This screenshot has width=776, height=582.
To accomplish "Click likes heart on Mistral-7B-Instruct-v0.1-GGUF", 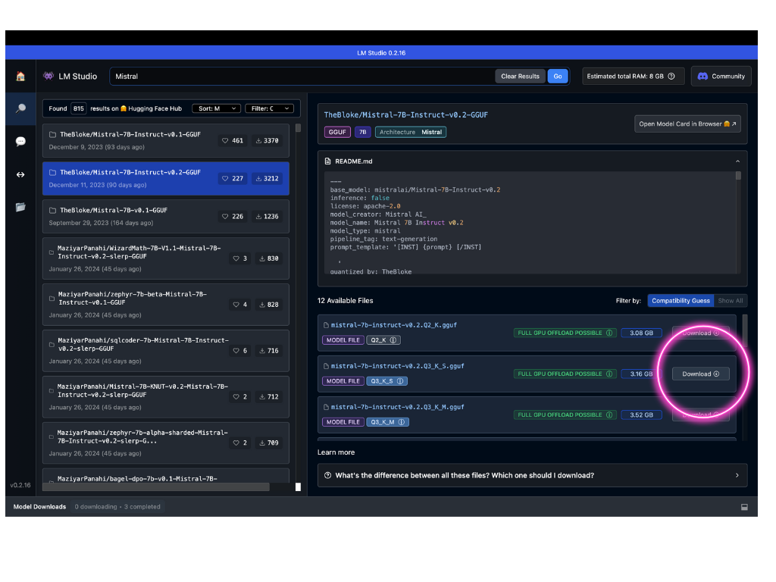I will pyautogui.click(x=226, y=140).
